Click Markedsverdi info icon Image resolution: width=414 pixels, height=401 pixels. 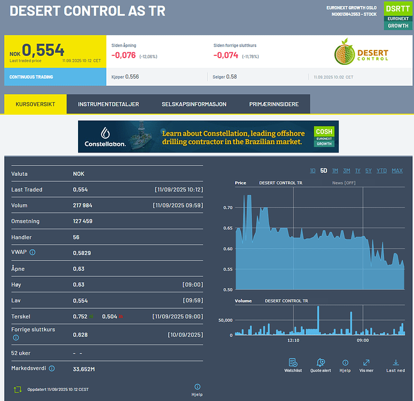[x=52, y=369]
